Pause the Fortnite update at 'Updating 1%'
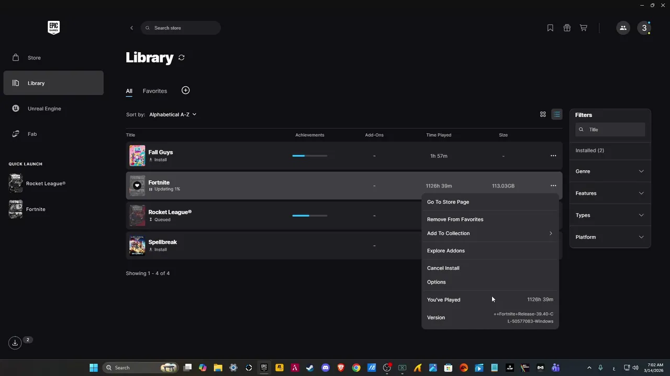Image resolution: width=670 pixels, height=376 pixels. pos(164,189)
